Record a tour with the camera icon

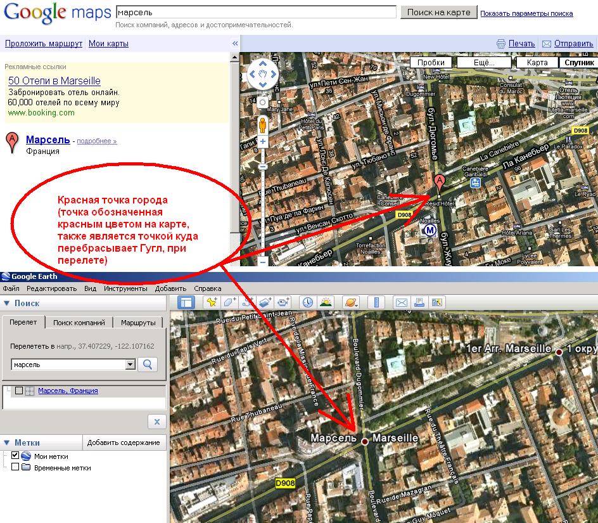pos(283,302)
